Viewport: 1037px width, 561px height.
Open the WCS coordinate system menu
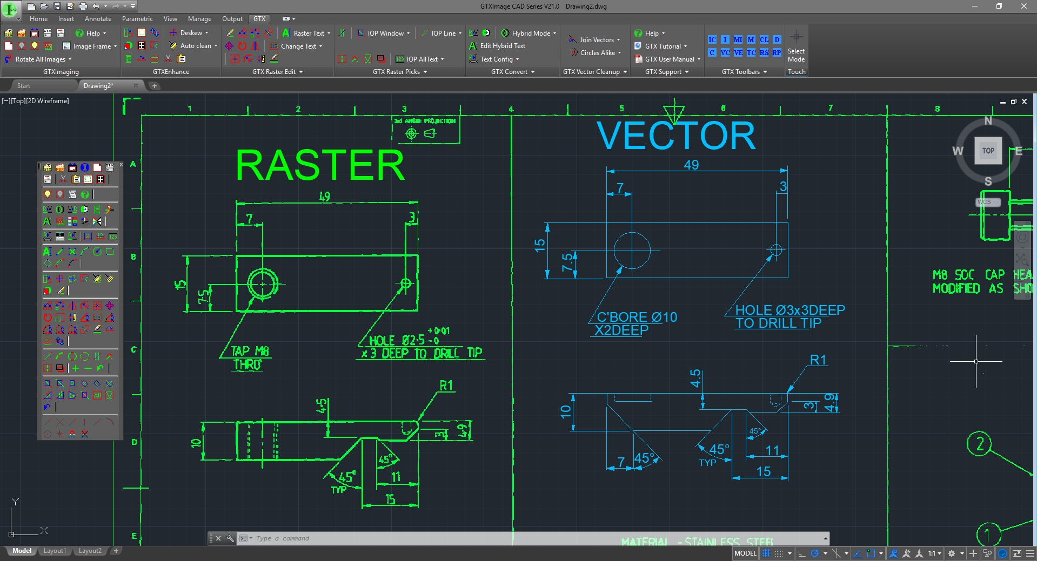coord(988,202)
